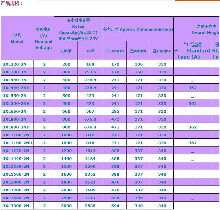Click the Standard Type (A) header
220x210 pixels.
point(193,51)
